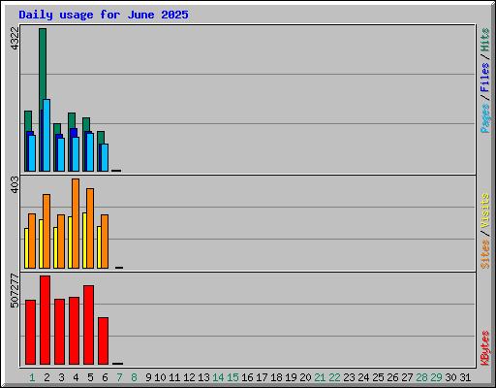The width and height of the screenshot is (496, 388).
Task: Select the 507277 KBytes scale label
Action: coord(15,291)
